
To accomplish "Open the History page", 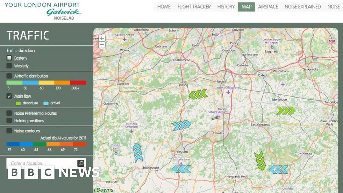I will tap(225, 7).
